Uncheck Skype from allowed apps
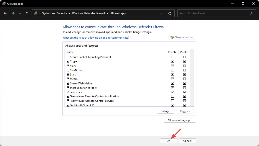259x146 pixels. tap(68, 61)
